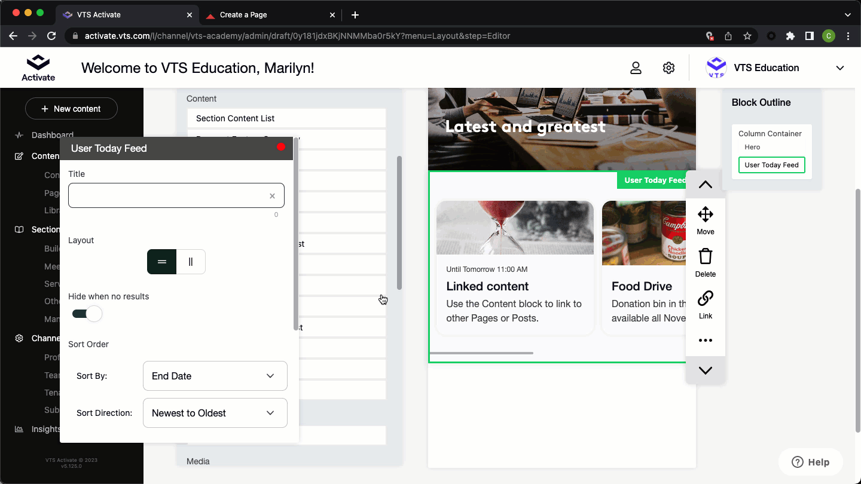Image resolution: width=861 pixels, height=484 pixels.
Task: Click the browser address bar URL
Action: [297, 36]
